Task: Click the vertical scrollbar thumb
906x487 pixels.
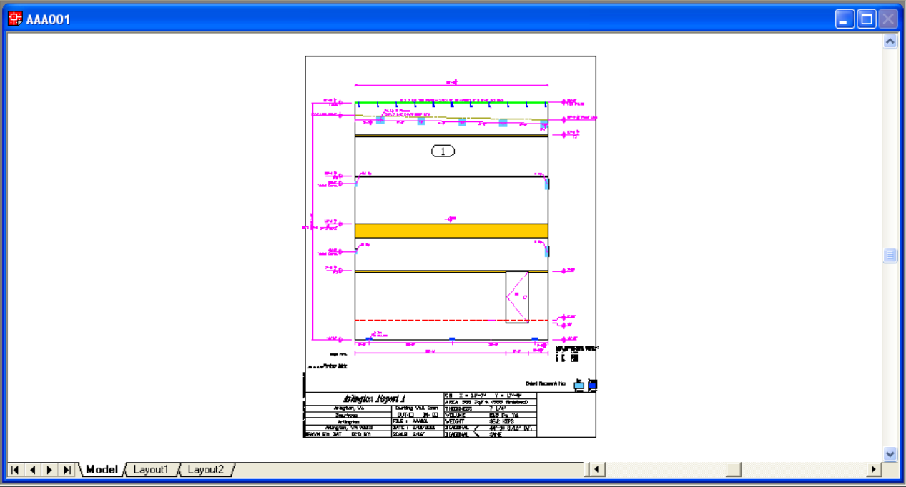Action: tap(890, 255)
